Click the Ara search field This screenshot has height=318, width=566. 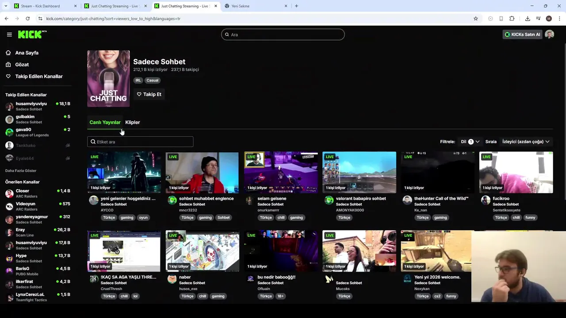[x=283, y=34]
